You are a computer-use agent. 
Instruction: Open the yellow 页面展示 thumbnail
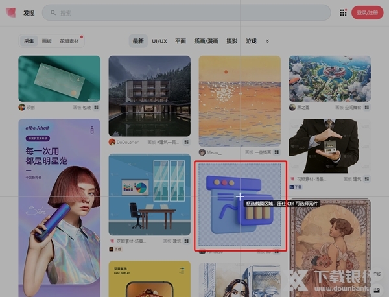point(150,279)
